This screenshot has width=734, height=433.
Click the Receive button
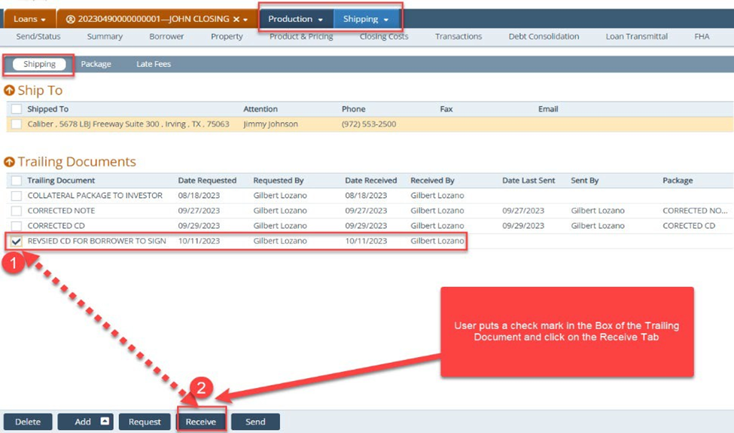pos(201,421)
